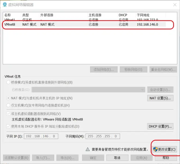Click the 类型 column header
This screenshot has height=164, width=180.
(x=25, y=15)
